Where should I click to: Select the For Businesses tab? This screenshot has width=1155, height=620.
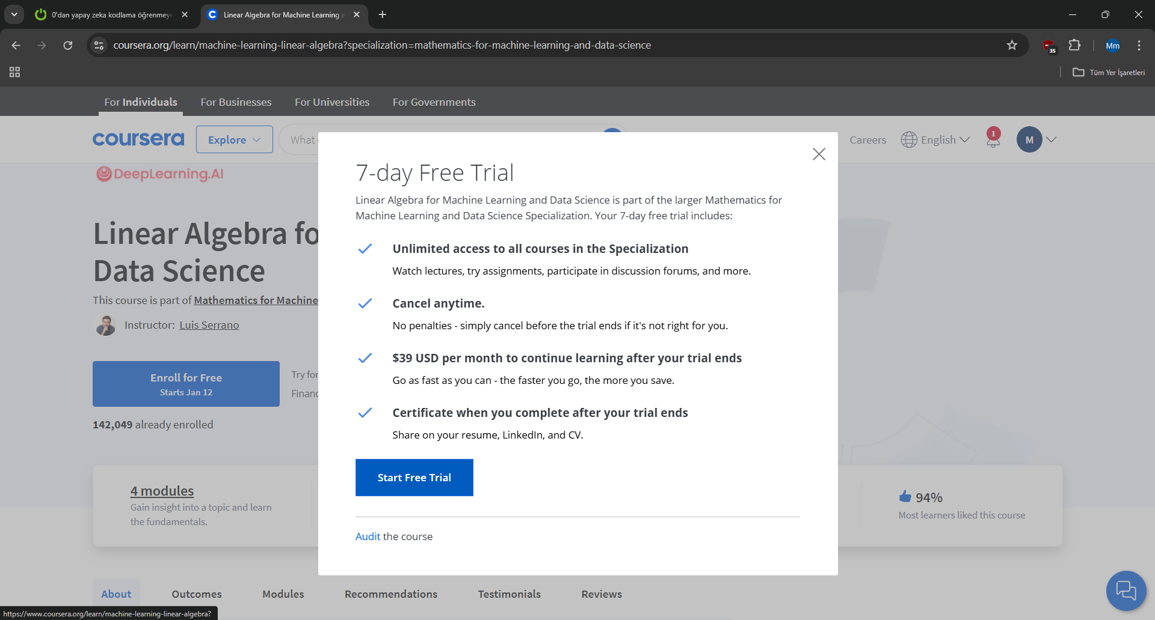(x=236, y=102)
